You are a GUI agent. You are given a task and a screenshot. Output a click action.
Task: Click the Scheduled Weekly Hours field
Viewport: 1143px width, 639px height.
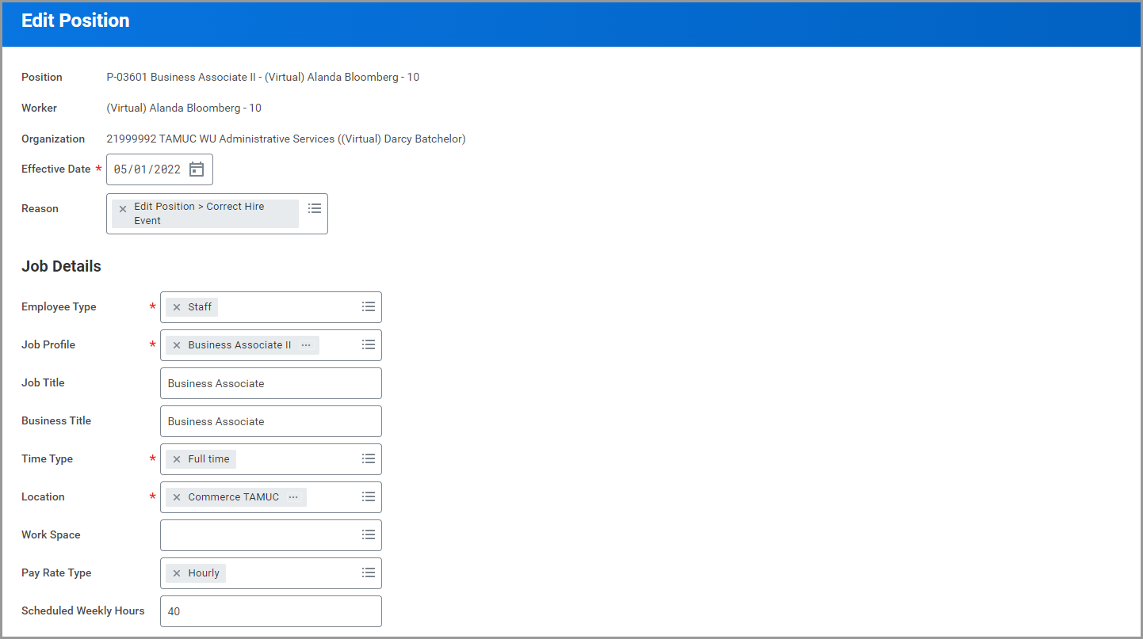[x=270, y=611]
